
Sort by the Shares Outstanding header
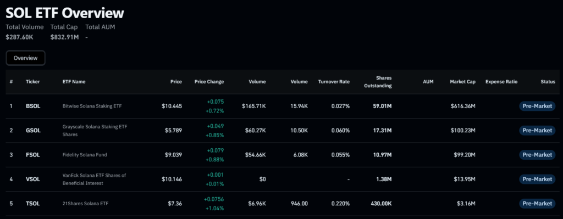coord(378,82)
